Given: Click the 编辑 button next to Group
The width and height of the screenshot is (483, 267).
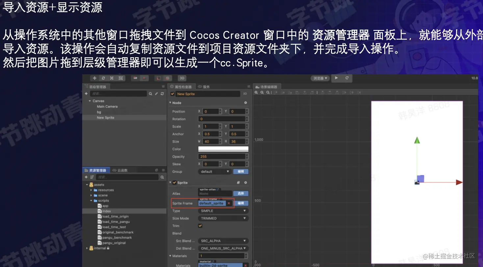Looking at the screenshot, I should click(241, 172).
